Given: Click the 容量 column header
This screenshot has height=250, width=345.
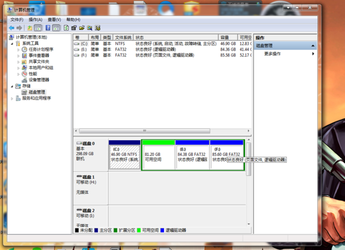Looking at the screenshot, I should click(224, 37).
